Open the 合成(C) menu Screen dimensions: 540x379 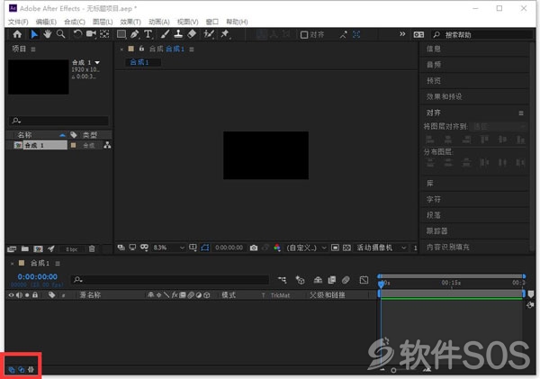click(x=75, y=22)
